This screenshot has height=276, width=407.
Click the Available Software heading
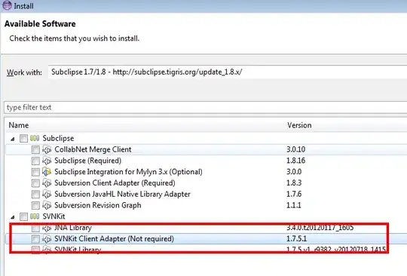(x=40, y=24)
